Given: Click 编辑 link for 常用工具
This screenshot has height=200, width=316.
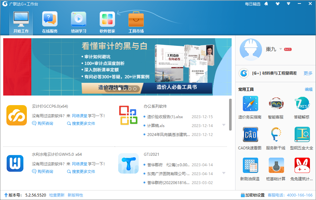Looking at the screenshot, I should pos(309,89).
